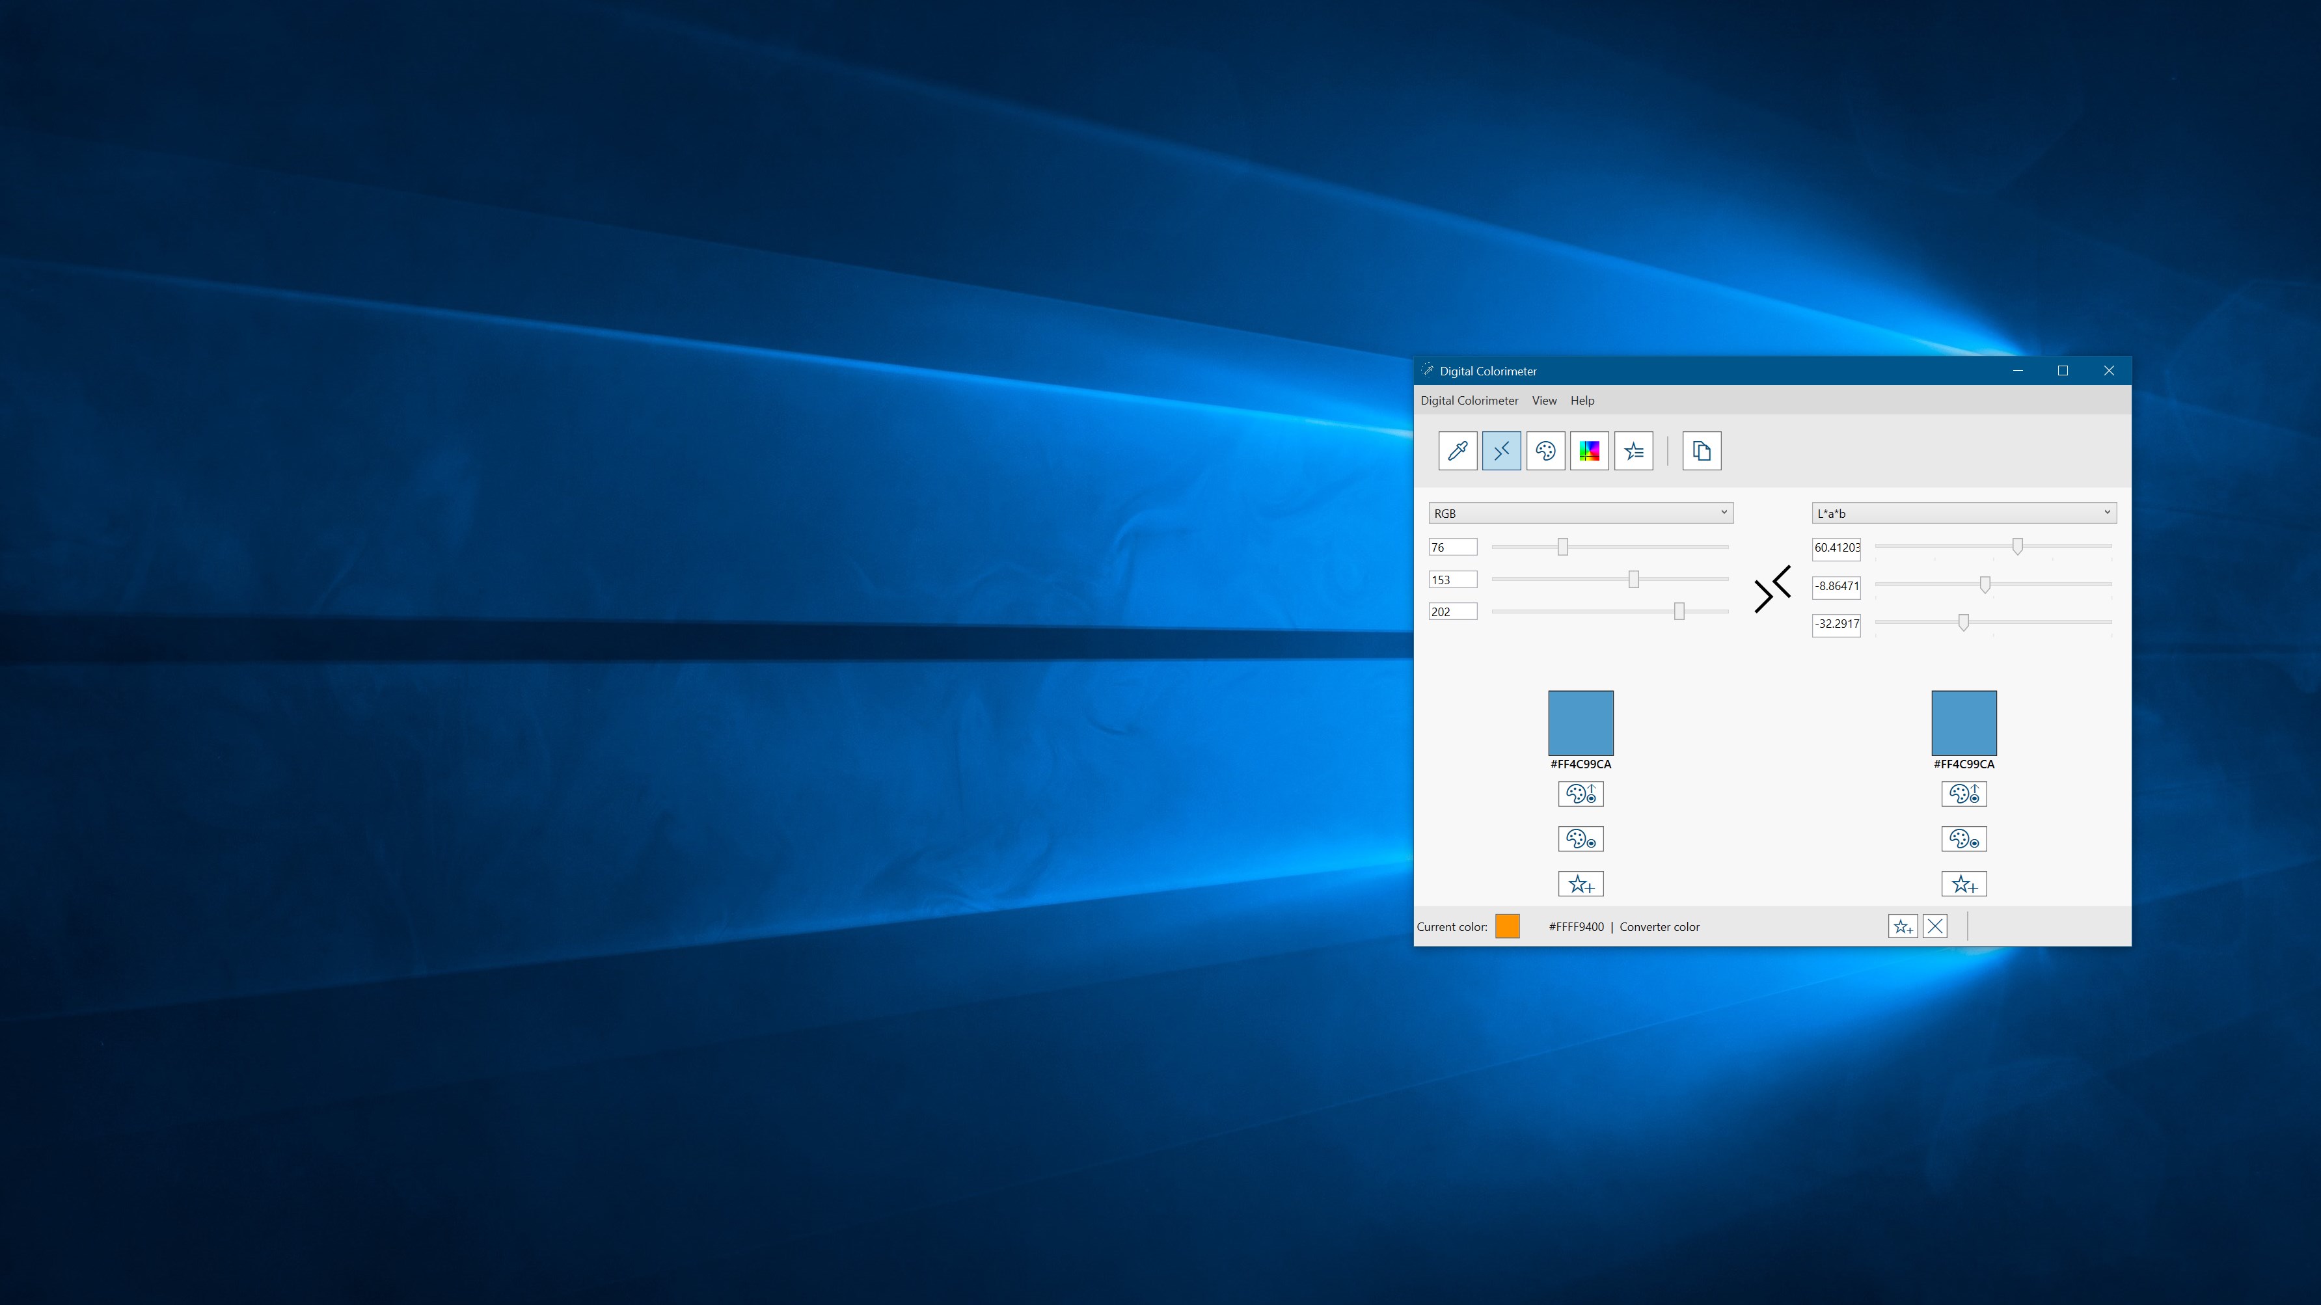This screenshot has height=1305, width=2321.
Task: Select the eyedropper color picker tool
Action: 1457,451
